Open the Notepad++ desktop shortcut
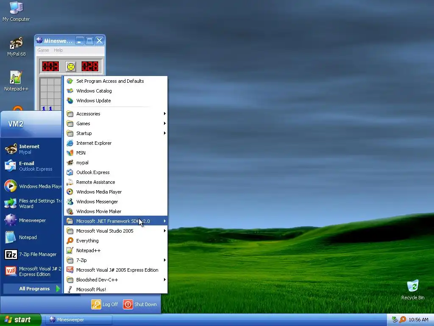This screenshot has height=326, width=434. (x=16, y=81)
